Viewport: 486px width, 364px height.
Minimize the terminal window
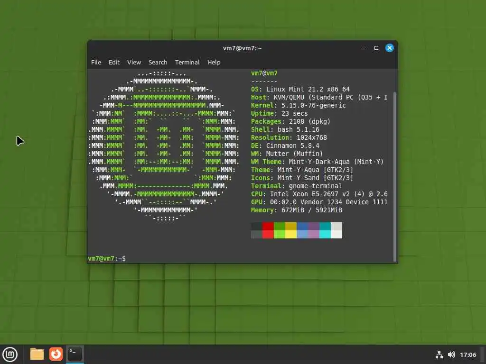(363, 48)
